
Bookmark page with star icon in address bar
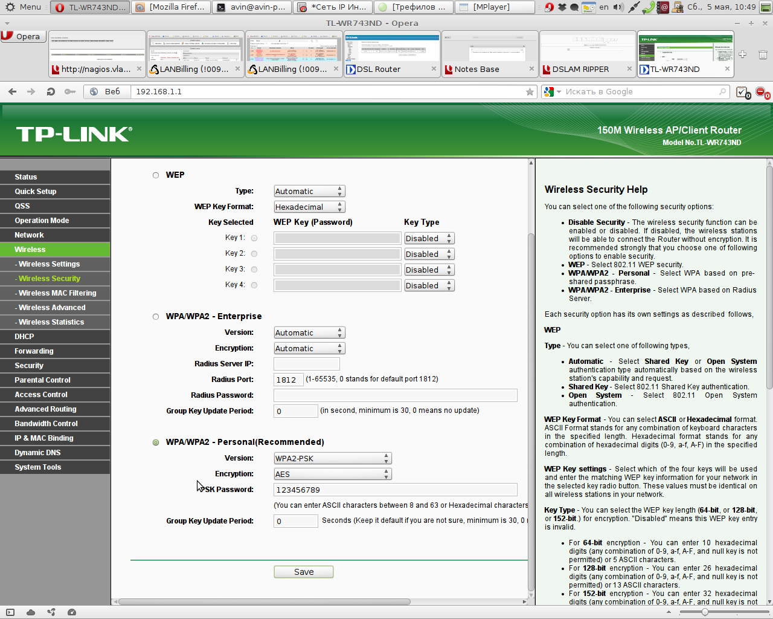(x=530, y=92)
